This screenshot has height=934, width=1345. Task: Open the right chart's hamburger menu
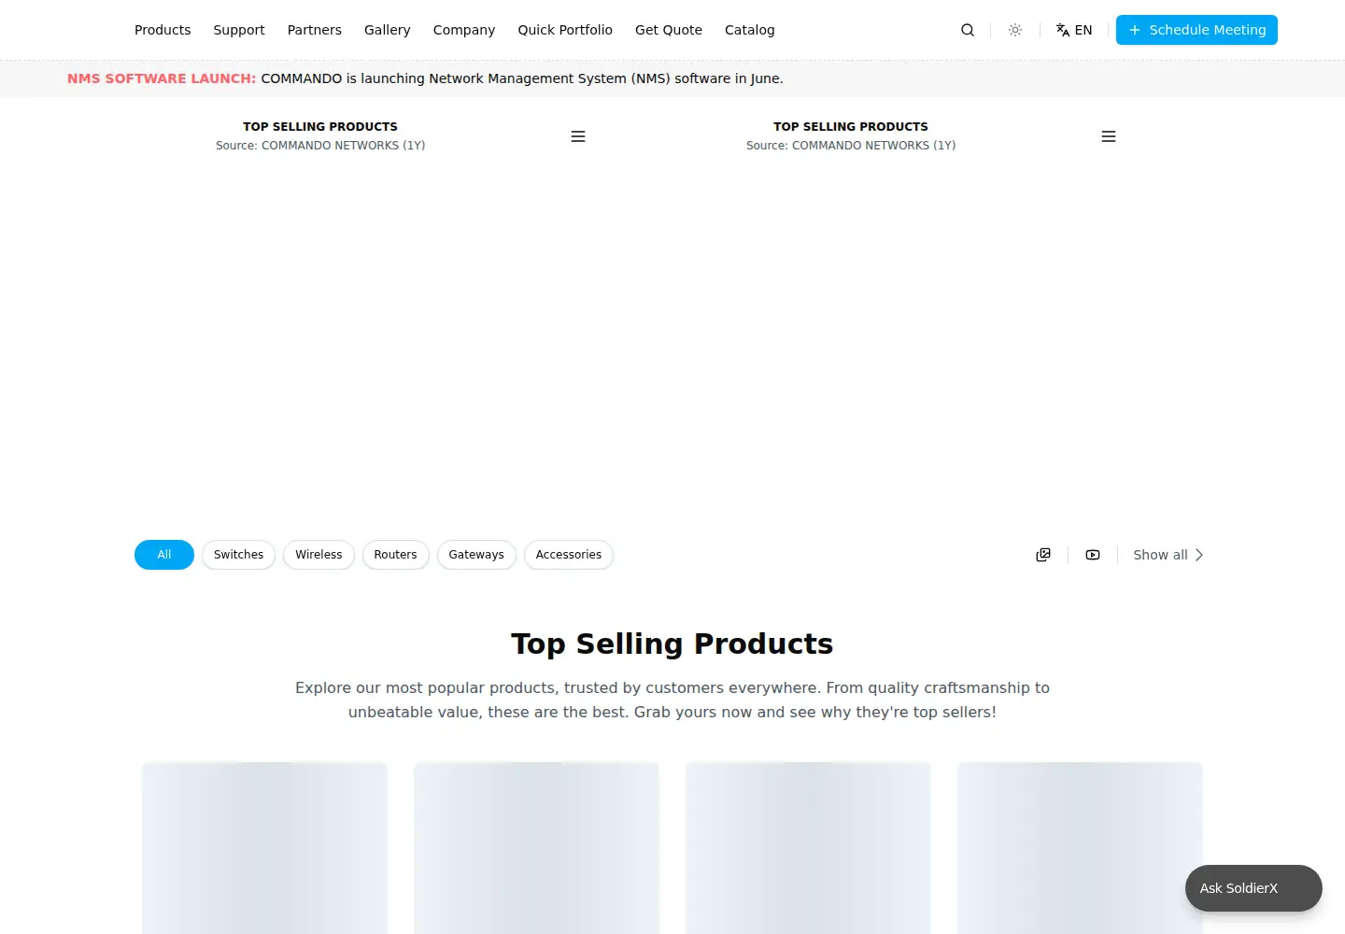tap(1109, 136)
